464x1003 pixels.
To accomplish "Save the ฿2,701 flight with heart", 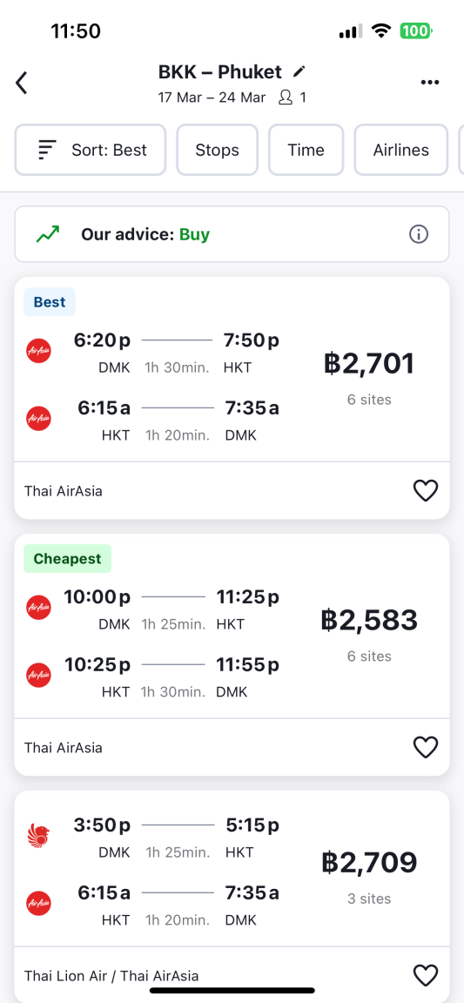I will (426, 491).
